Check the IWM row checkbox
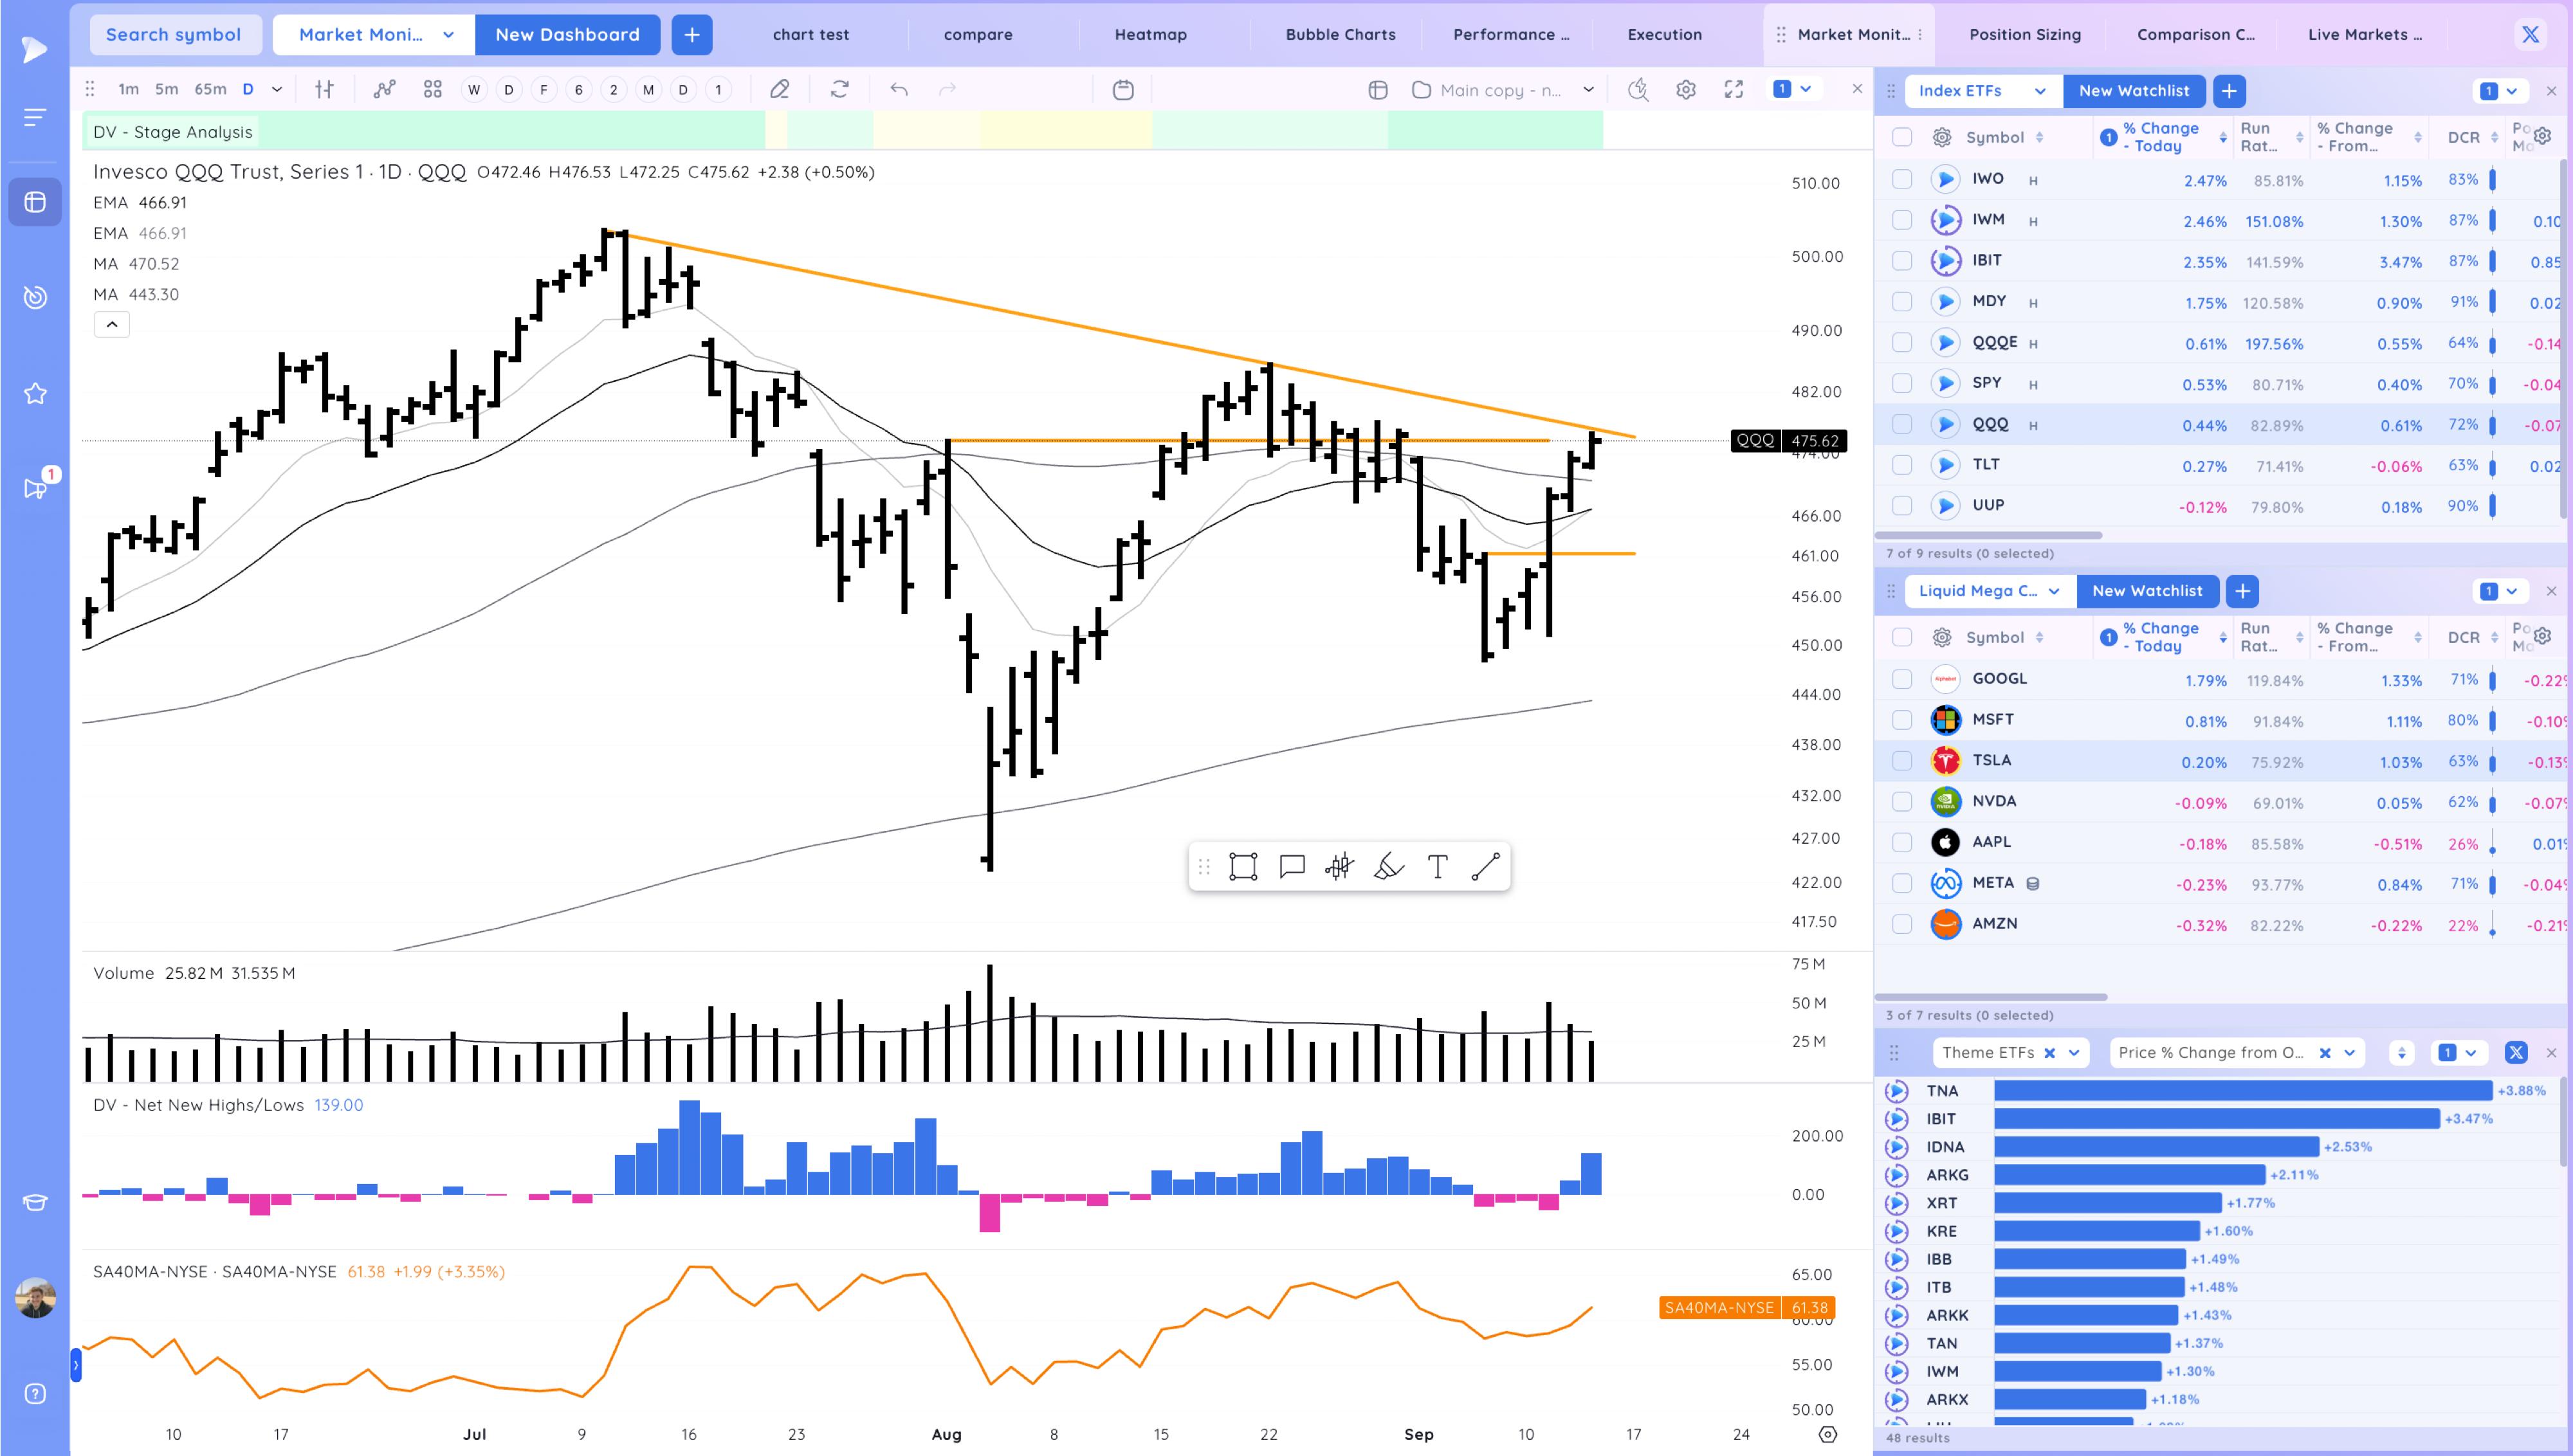This screenshot has height=1456, width=2573. (1902, 220)
